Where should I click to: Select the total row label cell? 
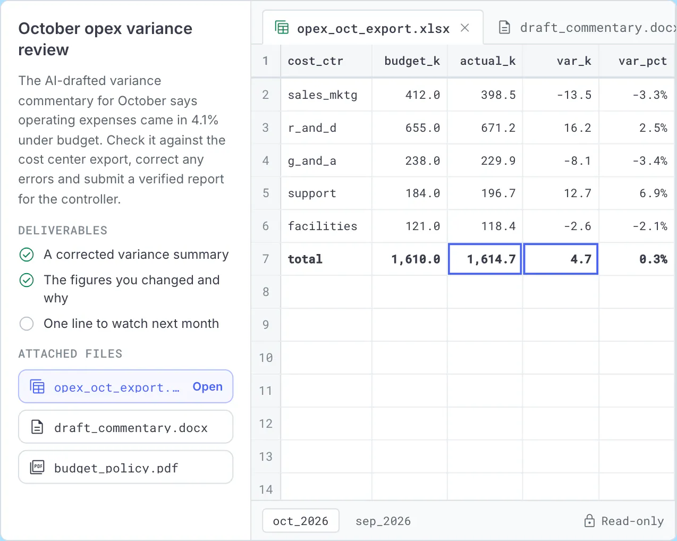click(326, 259)
